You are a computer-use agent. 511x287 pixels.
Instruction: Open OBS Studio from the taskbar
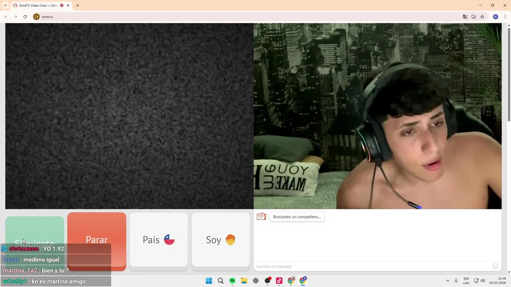[x=267, y=281]
